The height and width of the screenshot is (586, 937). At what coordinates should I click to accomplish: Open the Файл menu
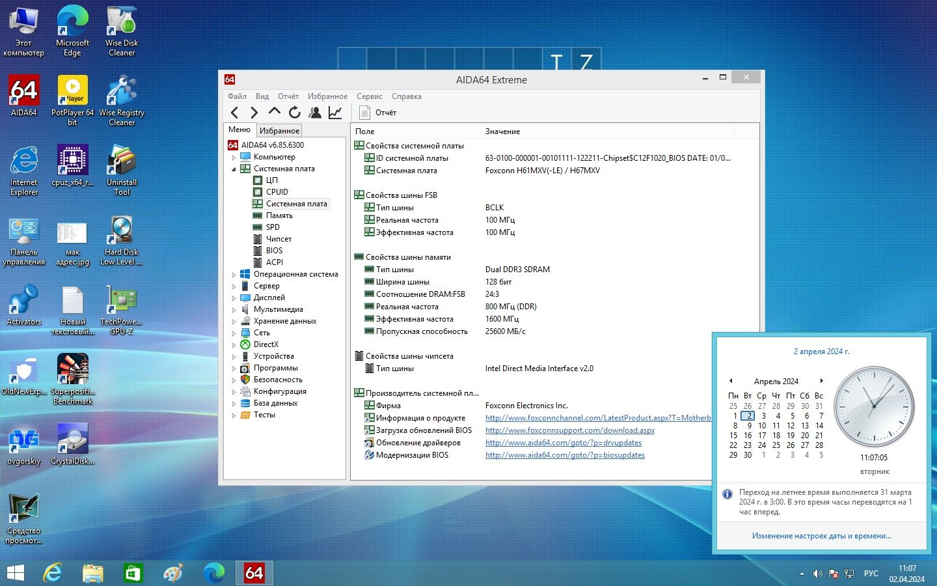[x=237, y=96]
